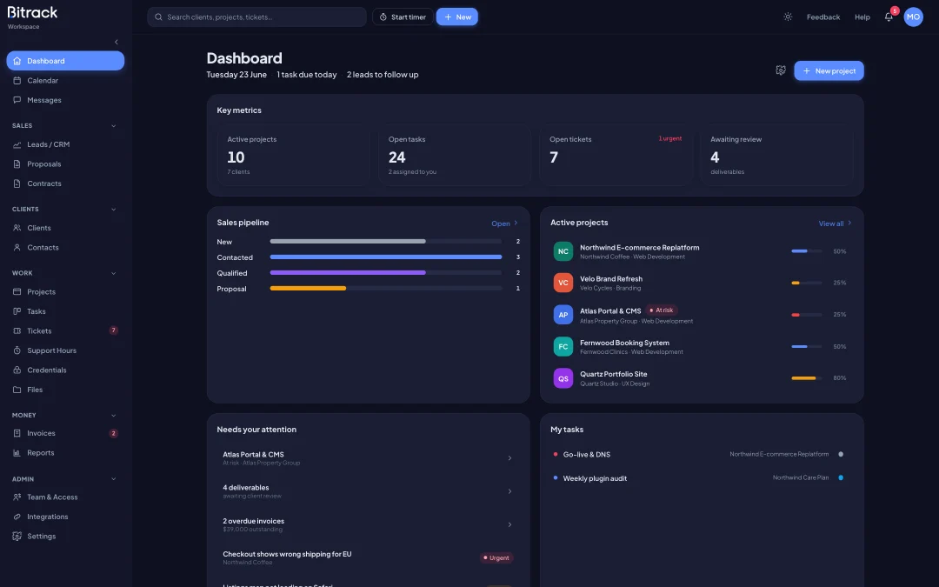939x587 pixels.
Task: Open the 2 overdue invoices row chevron
Action: click(509, 524)
